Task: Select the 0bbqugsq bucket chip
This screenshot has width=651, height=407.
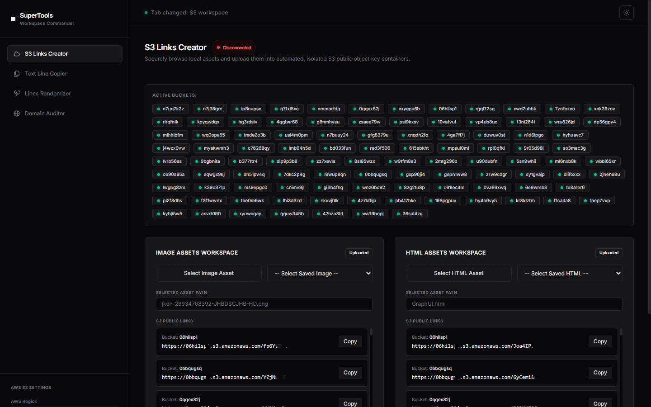Action: 373,174
